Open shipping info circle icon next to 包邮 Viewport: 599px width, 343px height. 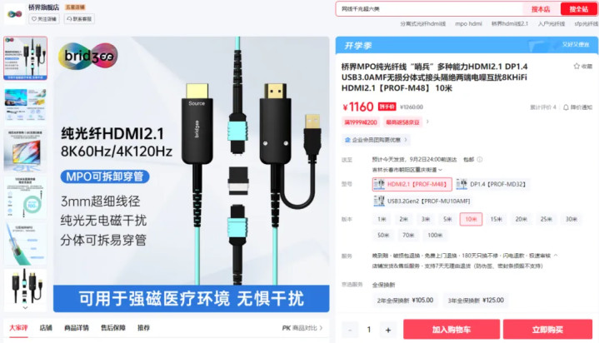click(x=480, y=159)
